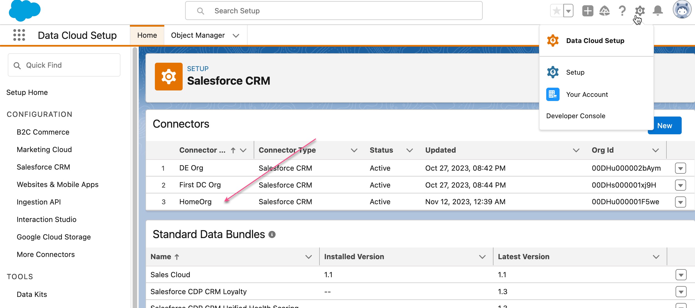Open Websites & Mobile Apps
The width and height of the screenshot is (695, 308).
click(57, 185)
